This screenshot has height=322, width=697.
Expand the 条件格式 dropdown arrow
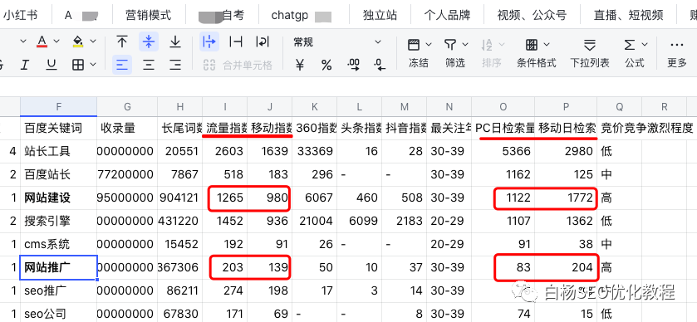point(547,45)
